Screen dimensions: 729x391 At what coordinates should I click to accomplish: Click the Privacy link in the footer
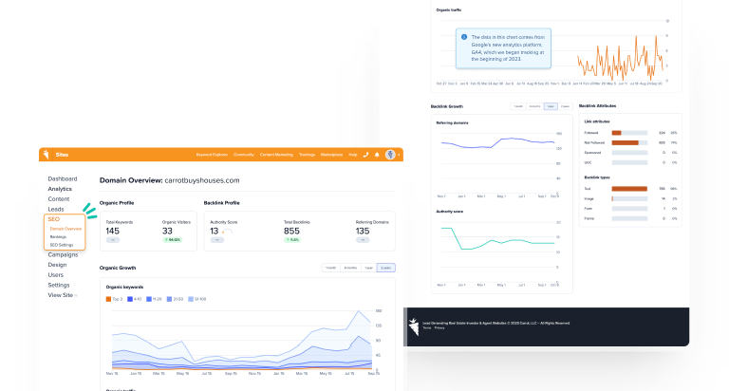tap(439, 327)
